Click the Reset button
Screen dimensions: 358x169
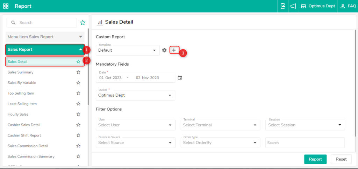coord(341,159)
